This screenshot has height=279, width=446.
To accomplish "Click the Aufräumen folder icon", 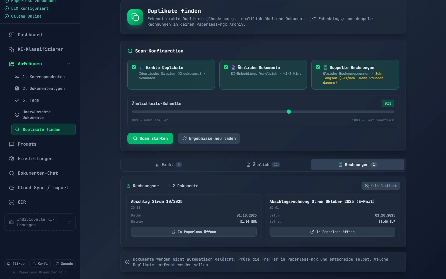I will 12,64.
